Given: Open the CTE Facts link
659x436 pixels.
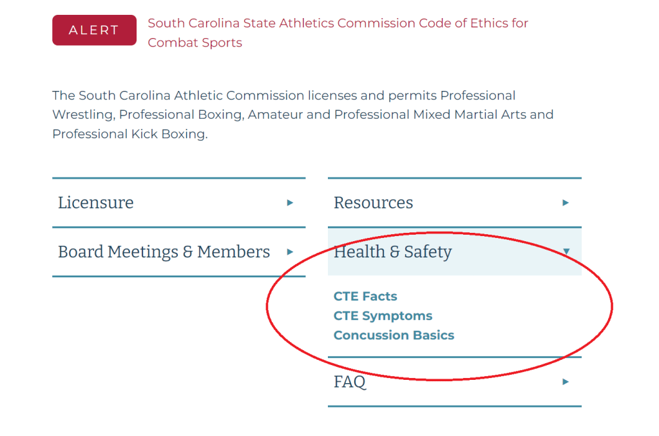Looking at the screenshot, I should (x=365, y=297).
